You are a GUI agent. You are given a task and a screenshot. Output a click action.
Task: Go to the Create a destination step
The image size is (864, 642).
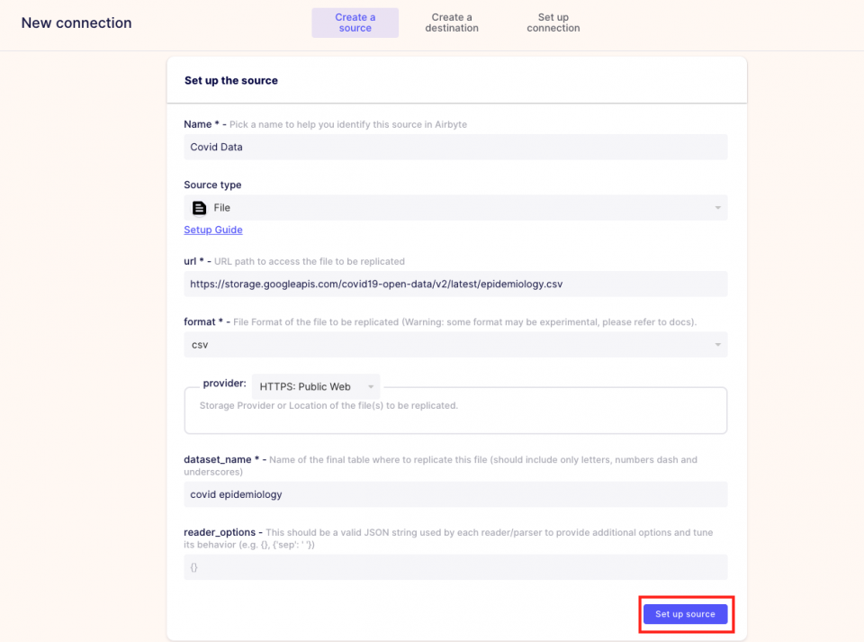tap(452, 23)
